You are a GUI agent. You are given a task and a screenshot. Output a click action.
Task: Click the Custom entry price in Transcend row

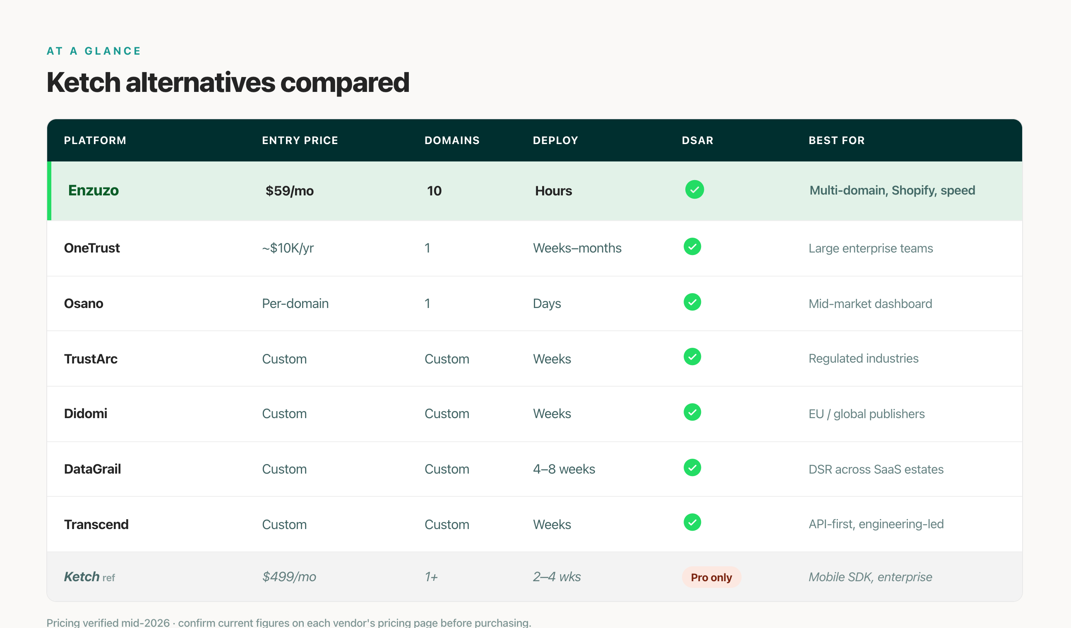tap(284, 524)
